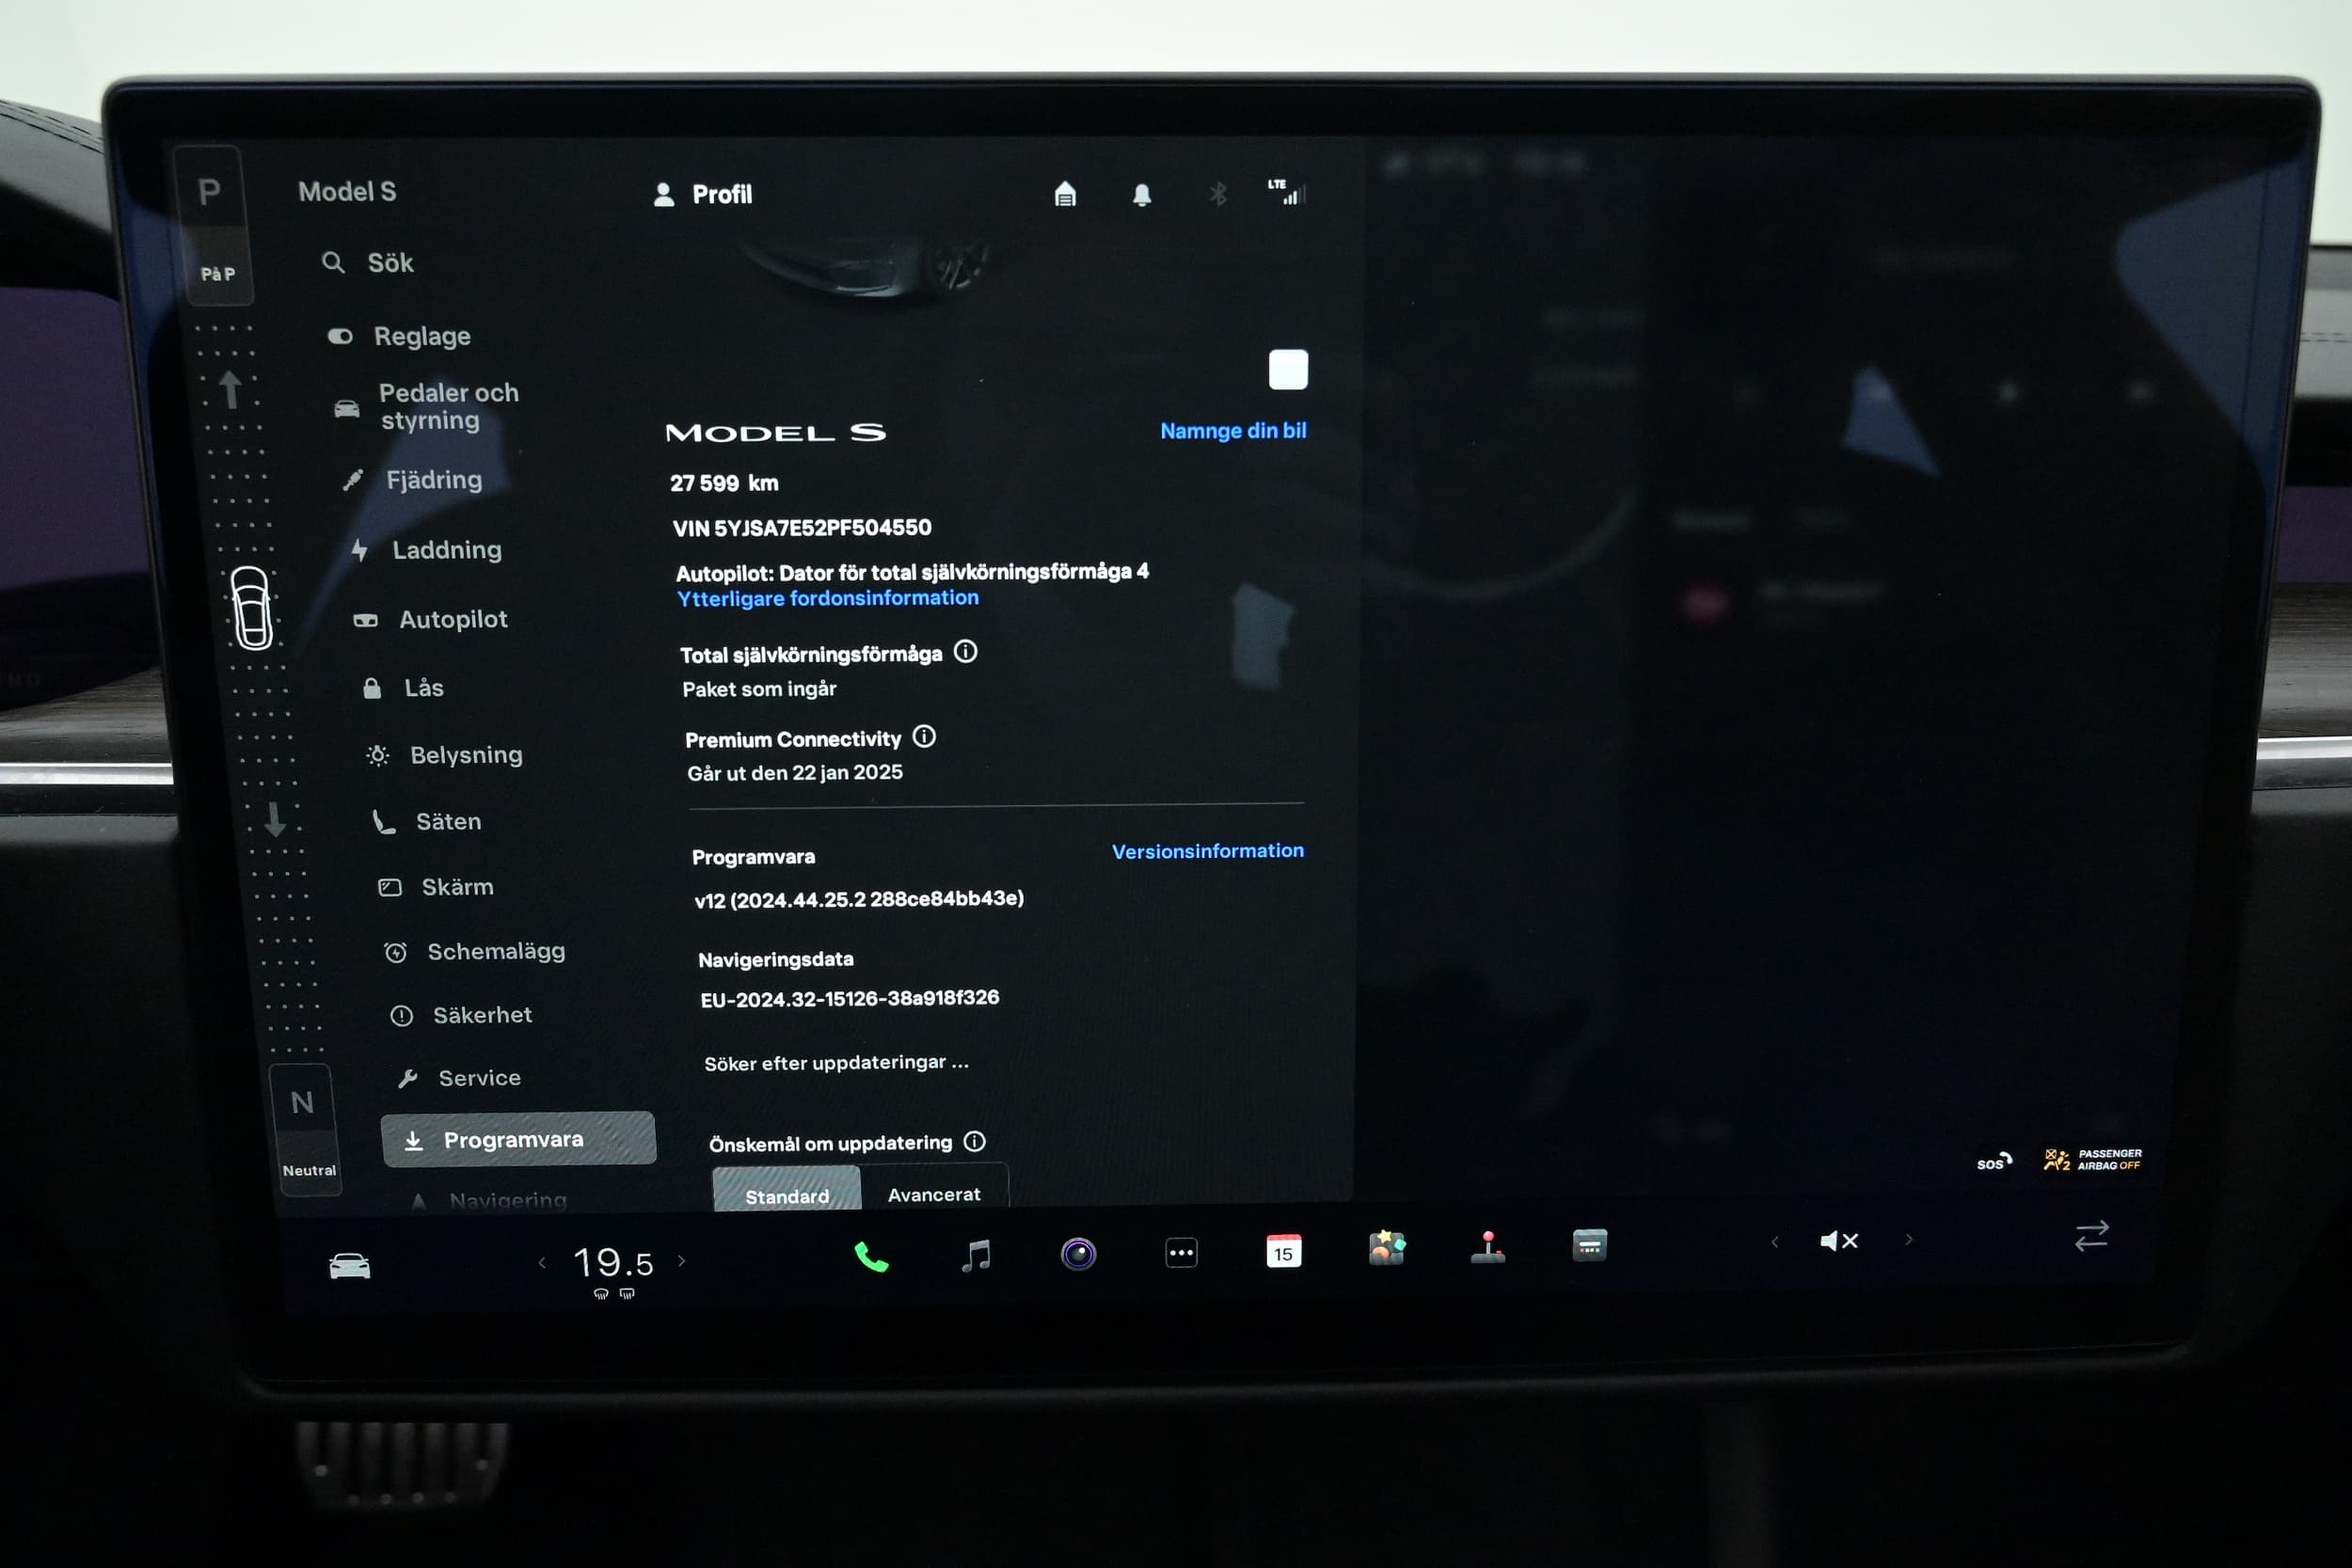
Task: Tap the HomeLink garage icon
Action: pos(1065,194)
